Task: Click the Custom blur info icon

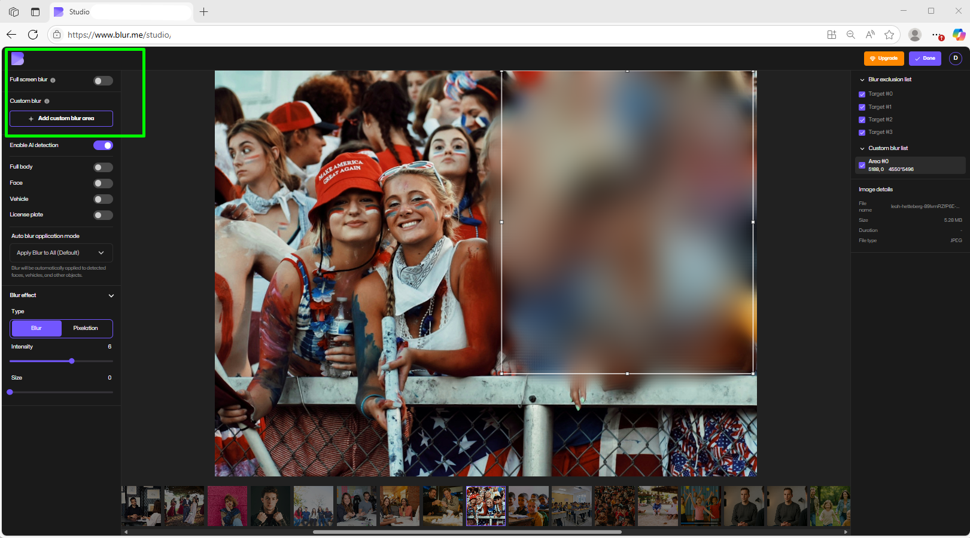Action: pyautogui.click(x=47, y=102)
